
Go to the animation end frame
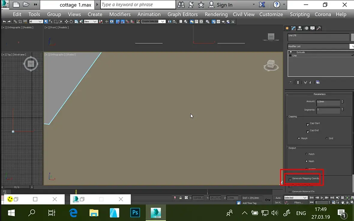click(332, 198)
